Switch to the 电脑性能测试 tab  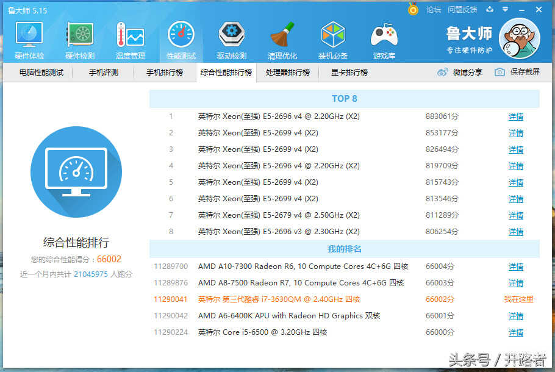pos(41,73)
